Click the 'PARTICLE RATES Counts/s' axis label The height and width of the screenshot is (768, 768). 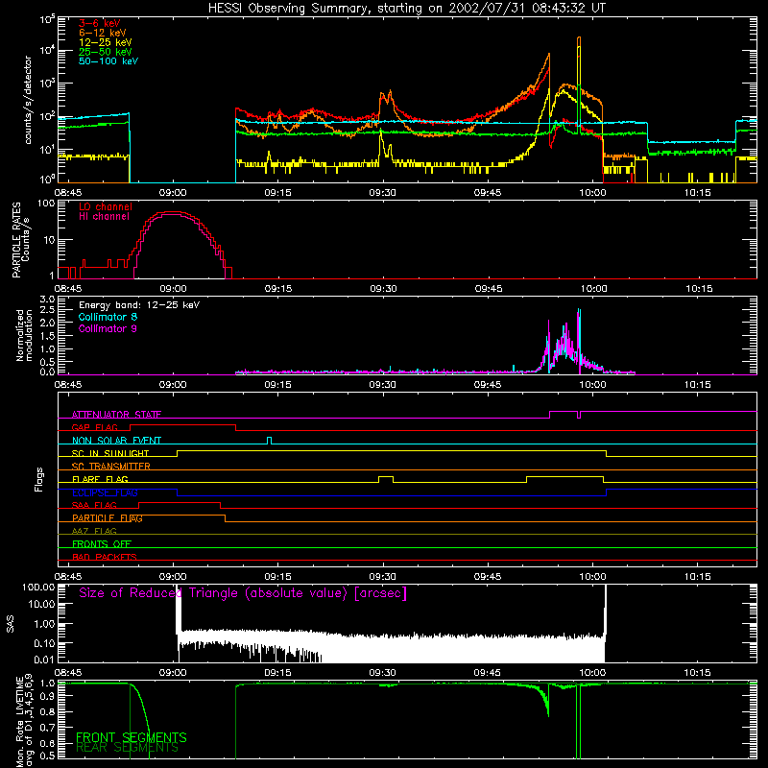pyautogui.click(x=21, y=239)
